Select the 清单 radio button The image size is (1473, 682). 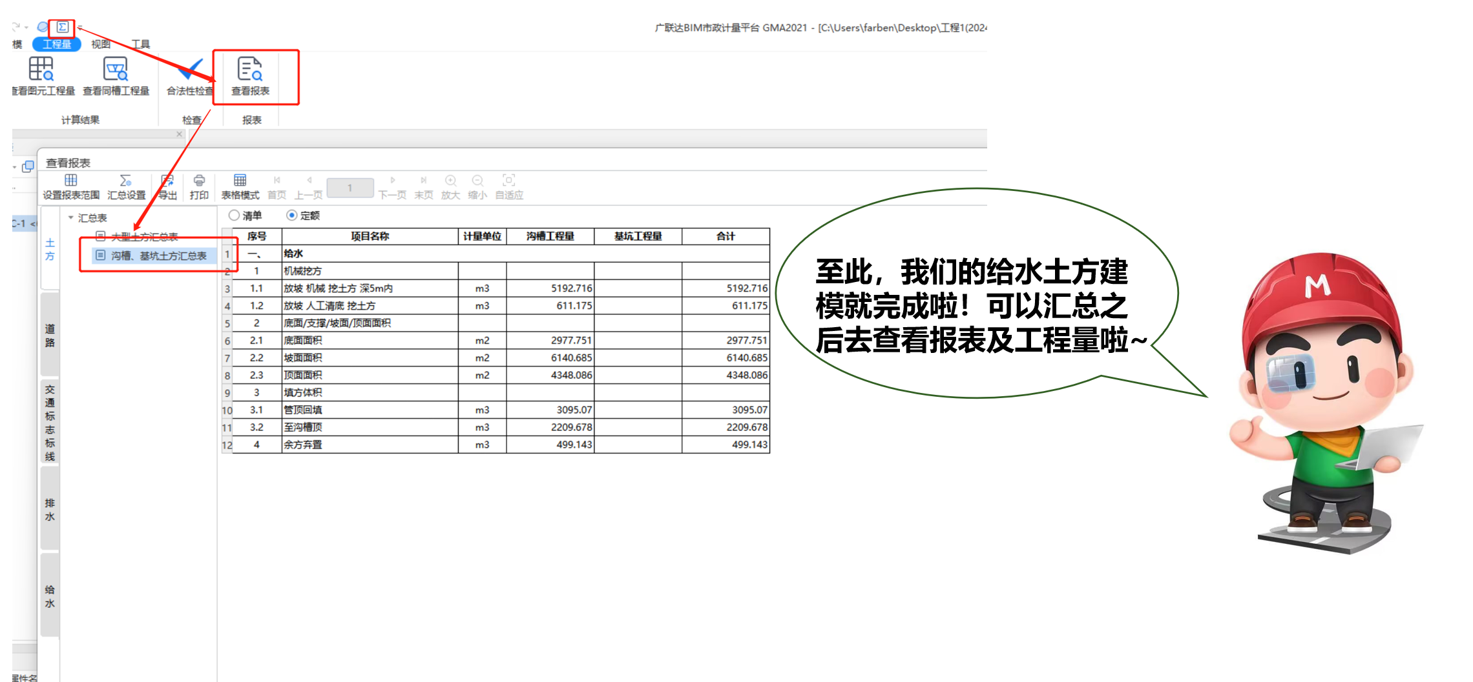pos(233,216)
